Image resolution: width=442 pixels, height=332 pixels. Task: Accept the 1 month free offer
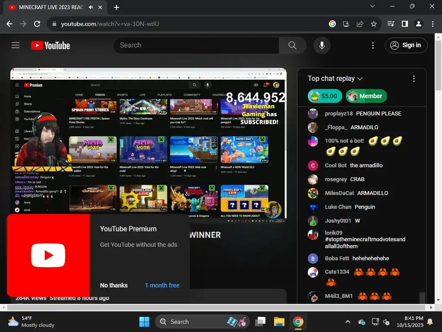(x=162, y=285)
